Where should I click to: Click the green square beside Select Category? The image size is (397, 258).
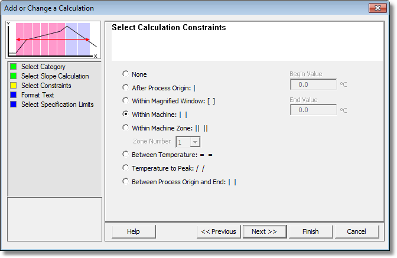click(14, 67)
